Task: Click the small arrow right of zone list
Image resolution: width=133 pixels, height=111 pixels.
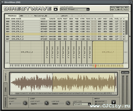Action: (130, 36)
